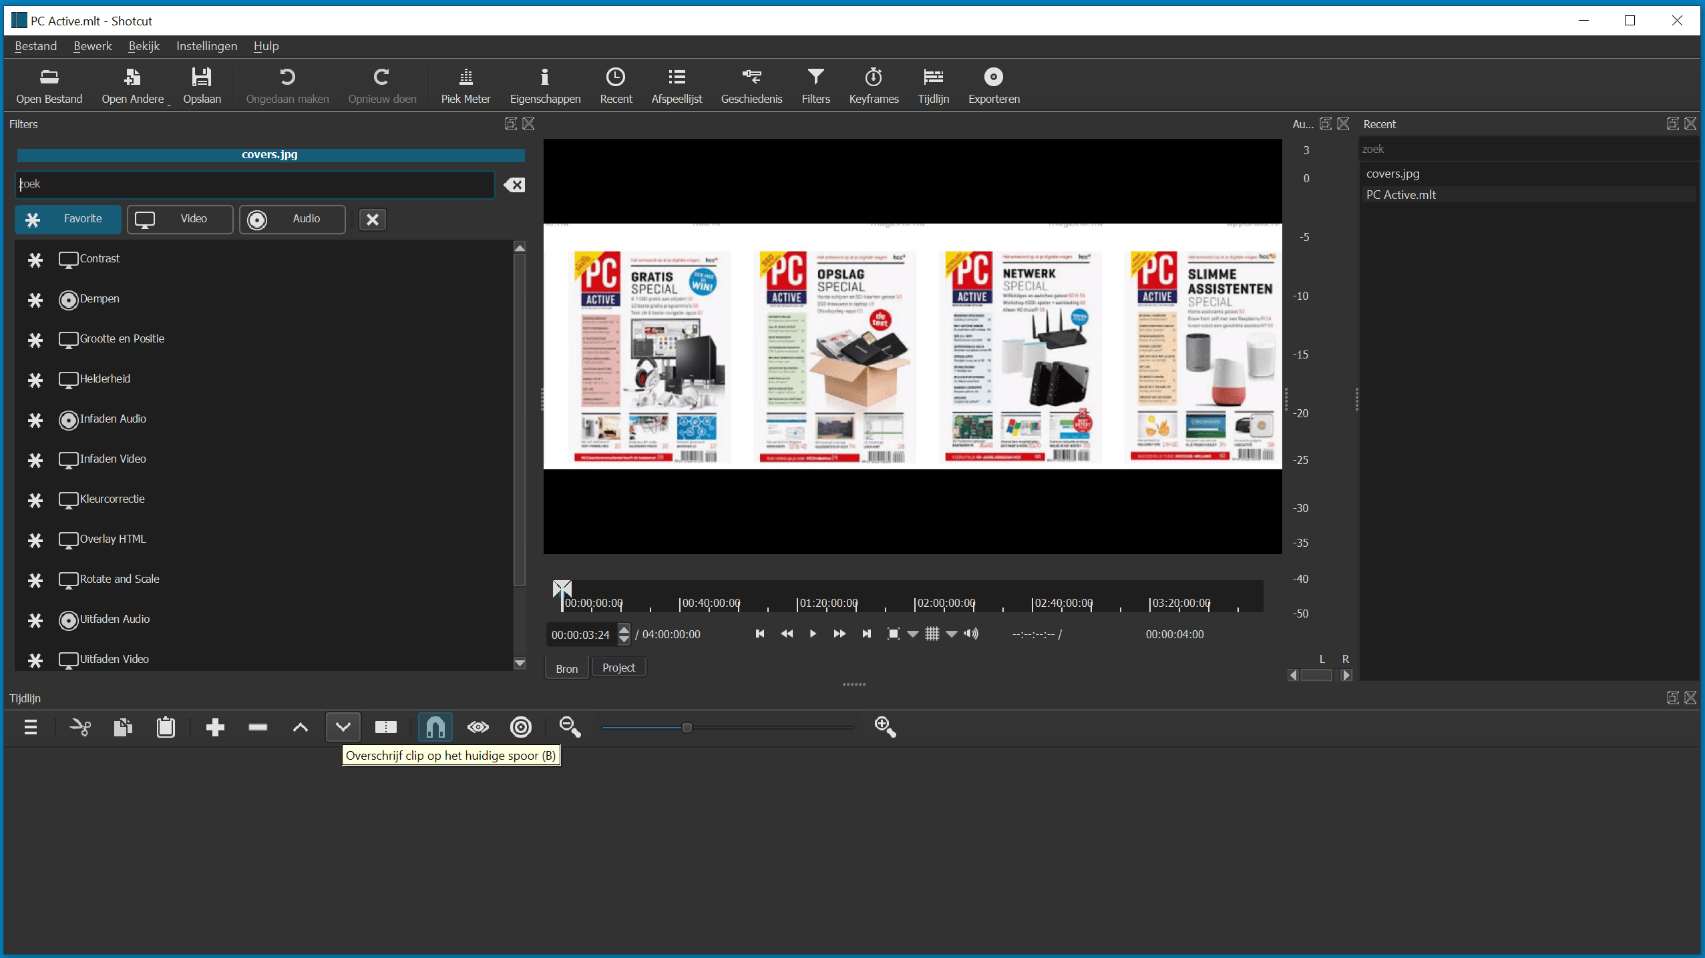Image resolution: width=1705 pixels, height=958 pixels.
Task: Click the volume speaker icon
Action: [971, 634]
